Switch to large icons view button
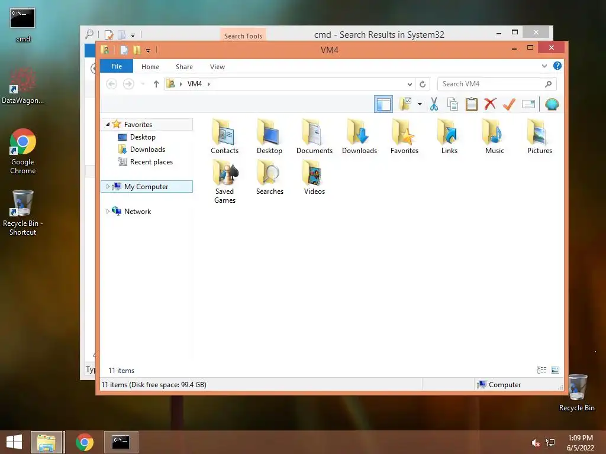This screenshot has width=606, height=454. click(x=555, y=370)
